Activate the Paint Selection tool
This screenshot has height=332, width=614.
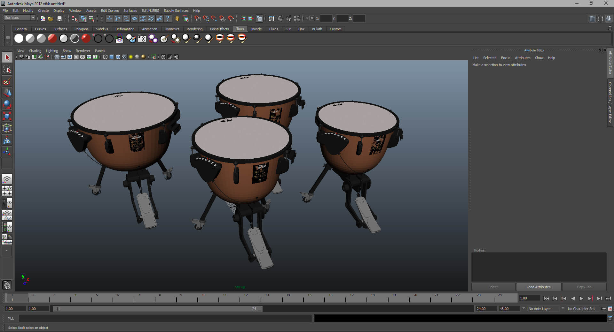(7, 81)
